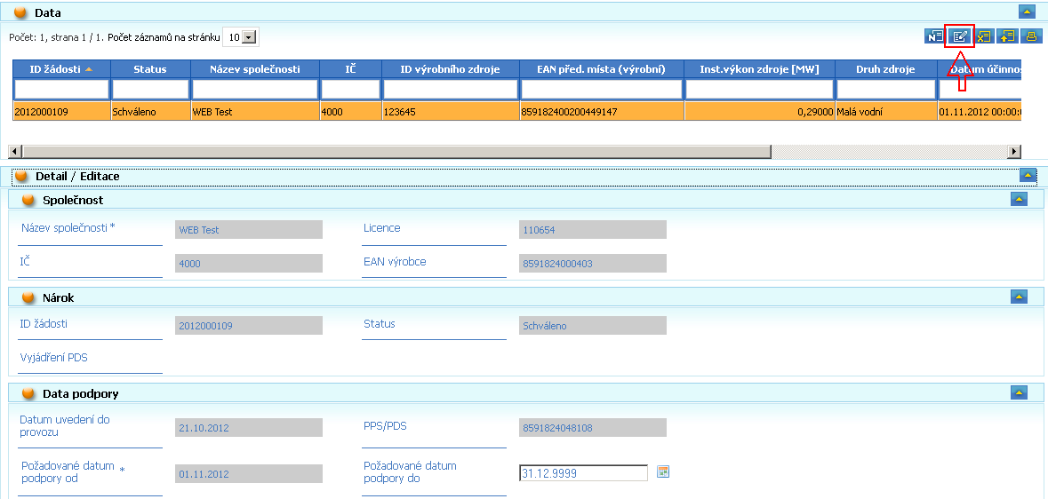
Task: Click the horizontal scrollbar thumb of table
Action: point(396,151)
